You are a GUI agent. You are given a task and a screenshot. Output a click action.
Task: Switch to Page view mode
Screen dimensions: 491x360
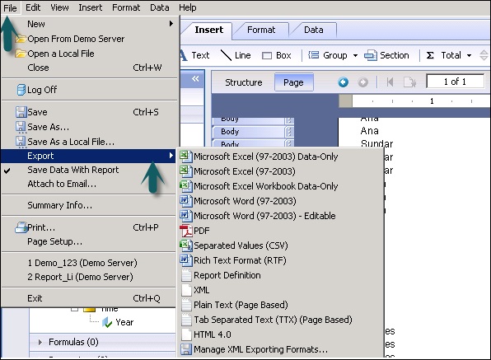tap(293, 82)
